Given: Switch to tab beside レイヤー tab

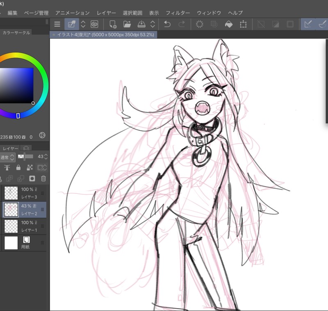Looking at the screenshot, I should click(x=26, y=148).
